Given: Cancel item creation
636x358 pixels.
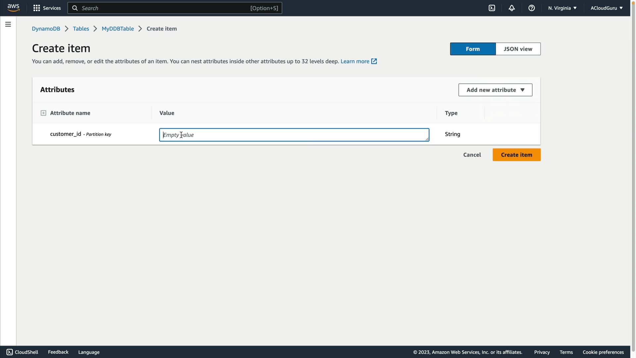Looking at the screenshot, I should [x=472, y=155].
